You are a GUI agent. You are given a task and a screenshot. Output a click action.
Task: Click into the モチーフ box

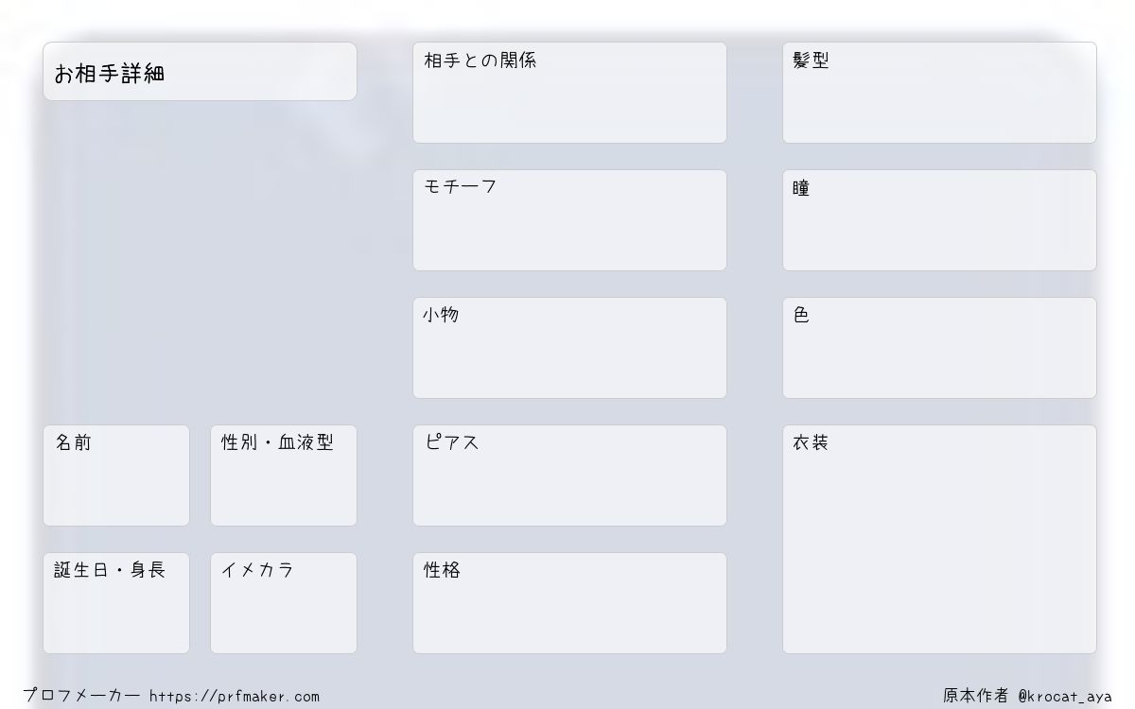click(569, 220)
